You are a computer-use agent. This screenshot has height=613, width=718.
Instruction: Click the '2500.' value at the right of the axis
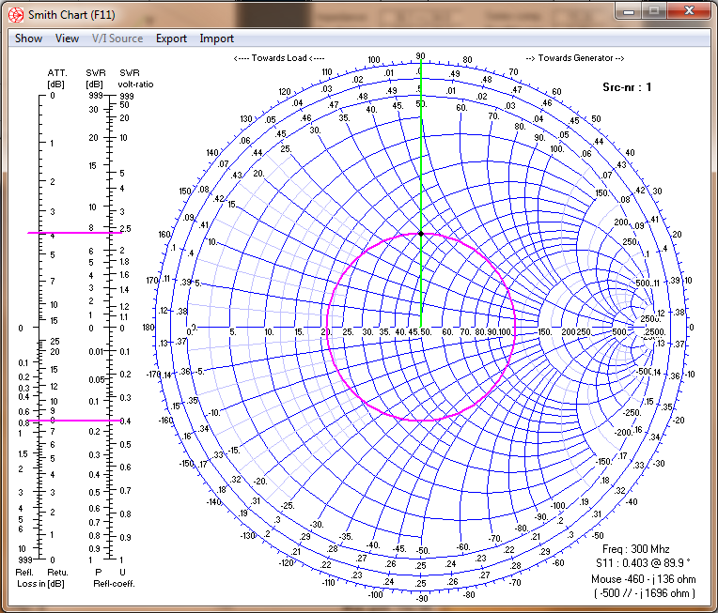[x=655, y=332]
